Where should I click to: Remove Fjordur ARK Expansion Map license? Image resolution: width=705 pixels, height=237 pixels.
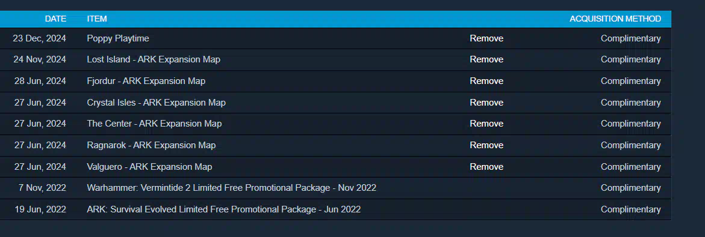pos(486,81)
